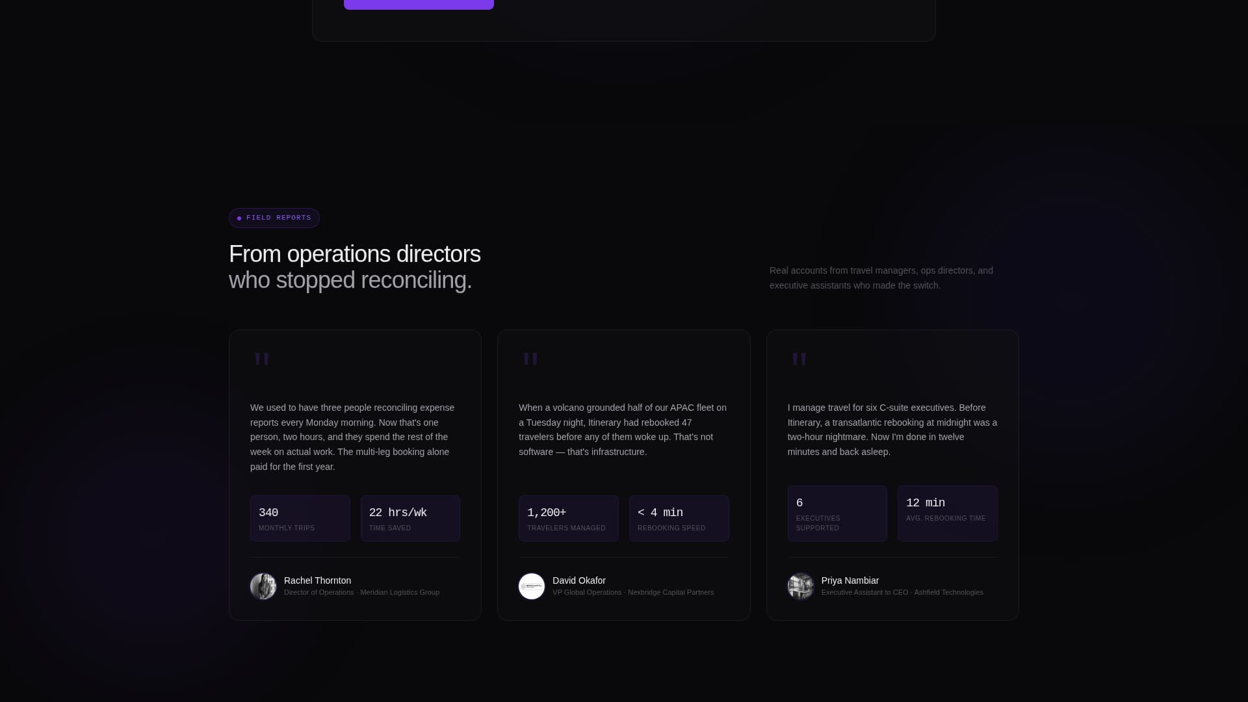Click David Okafor's avatar logo
Viewport: 1248px width, 702px height.
coord(532,586)
